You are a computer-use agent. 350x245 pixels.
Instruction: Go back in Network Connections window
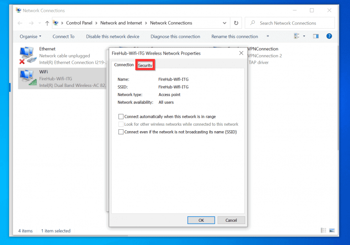[20, 23]
